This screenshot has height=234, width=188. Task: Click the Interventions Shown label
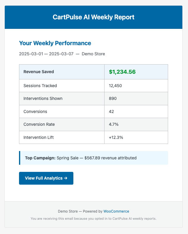pyautogui.click(x=43, y=98)
